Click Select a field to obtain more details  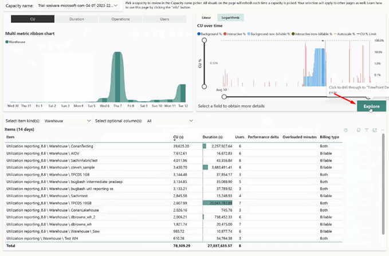[x=231, y=106]
